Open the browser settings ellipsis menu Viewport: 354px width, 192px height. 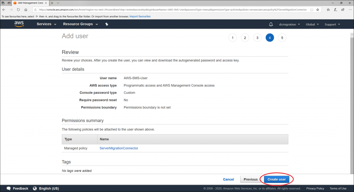(348, 10)
